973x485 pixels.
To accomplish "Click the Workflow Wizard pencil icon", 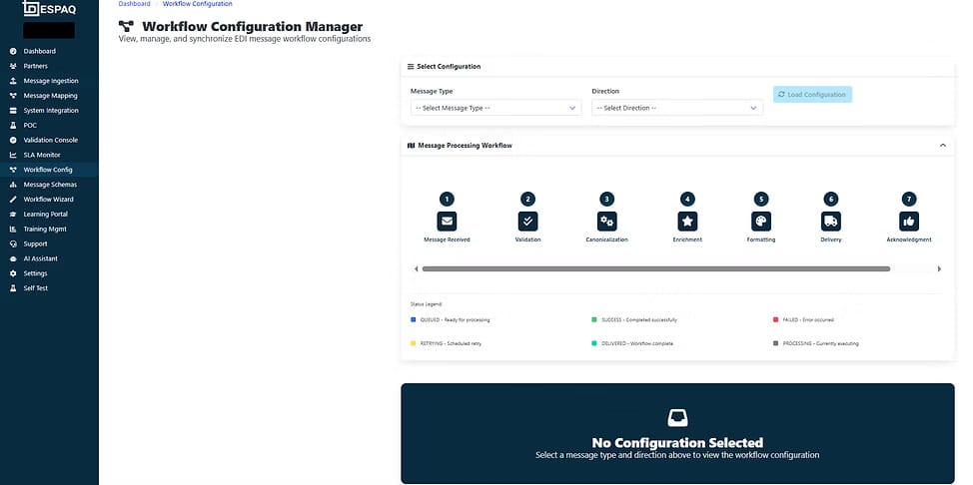I will point(13,200).
